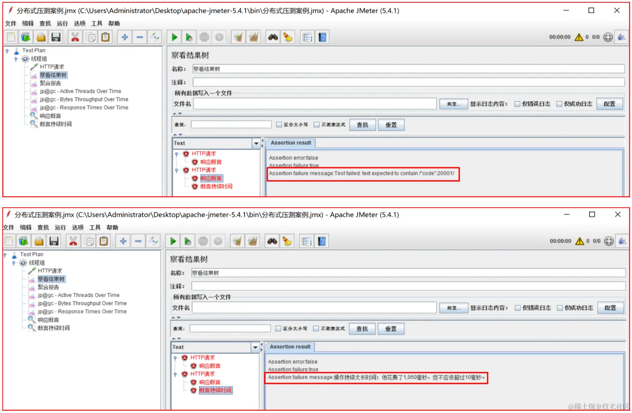632x413 pixels.
Task: Click the Copy icon in top window toolbar
Action: tap(91, 37)
